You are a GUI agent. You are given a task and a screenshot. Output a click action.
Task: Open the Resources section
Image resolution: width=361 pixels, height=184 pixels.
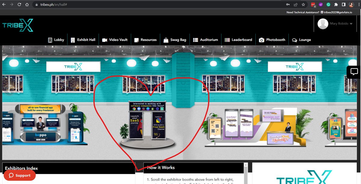(x=145, y=40)
